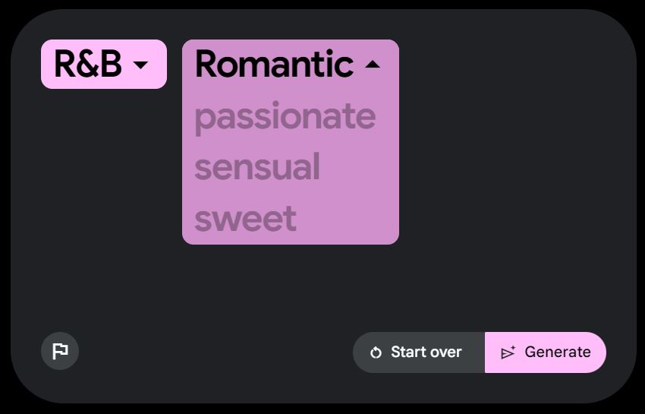Select "passionate" from the mood list
This screenshot has width=645, height=414.
[285, 116]
